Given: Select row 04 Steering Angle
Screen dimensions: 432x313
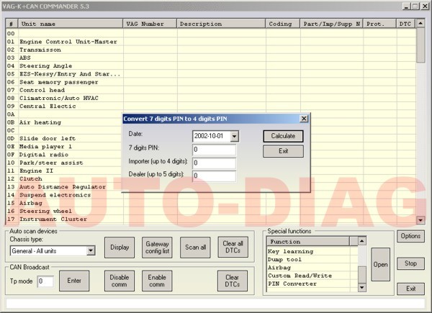Looking at the screenshot, I should (211, 66).
